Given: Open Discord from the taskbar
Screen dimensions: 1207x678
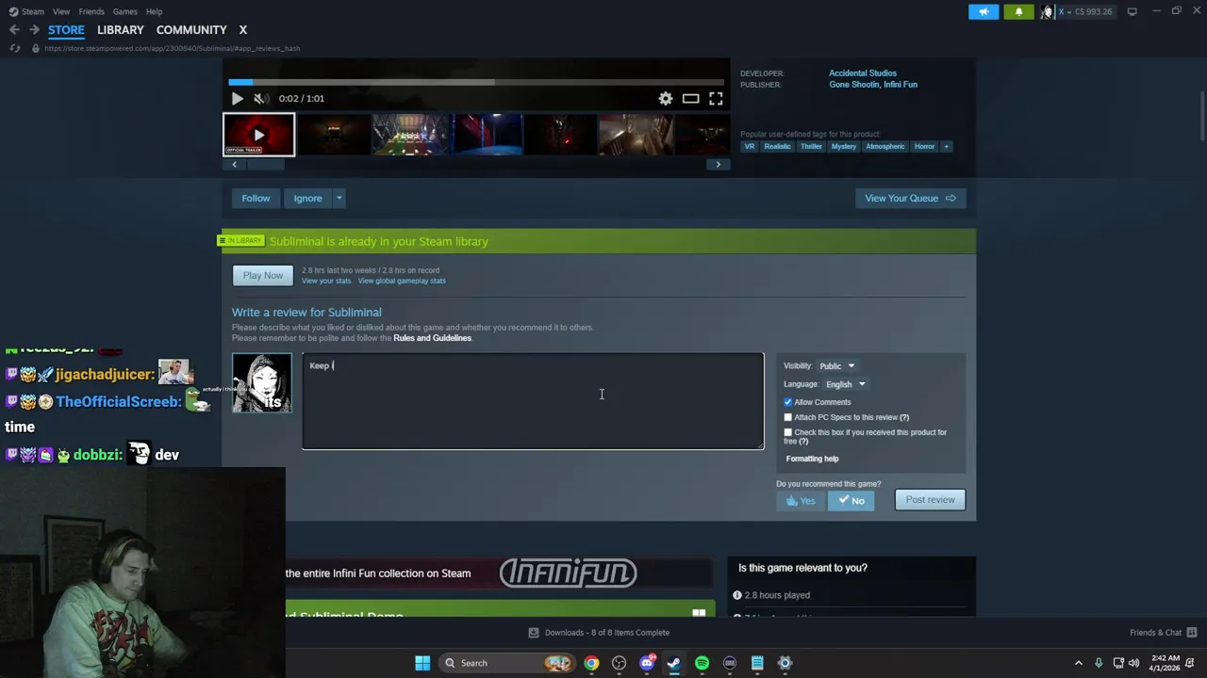Looking at the screenshot, I should click(x=647, y=663).
